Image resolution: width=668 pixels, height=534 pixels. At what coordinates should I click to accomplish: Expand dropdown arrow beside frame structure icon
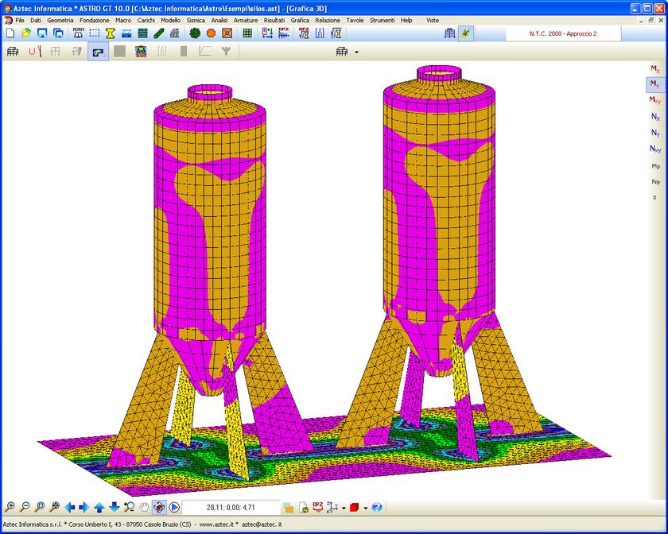point(356,52)
